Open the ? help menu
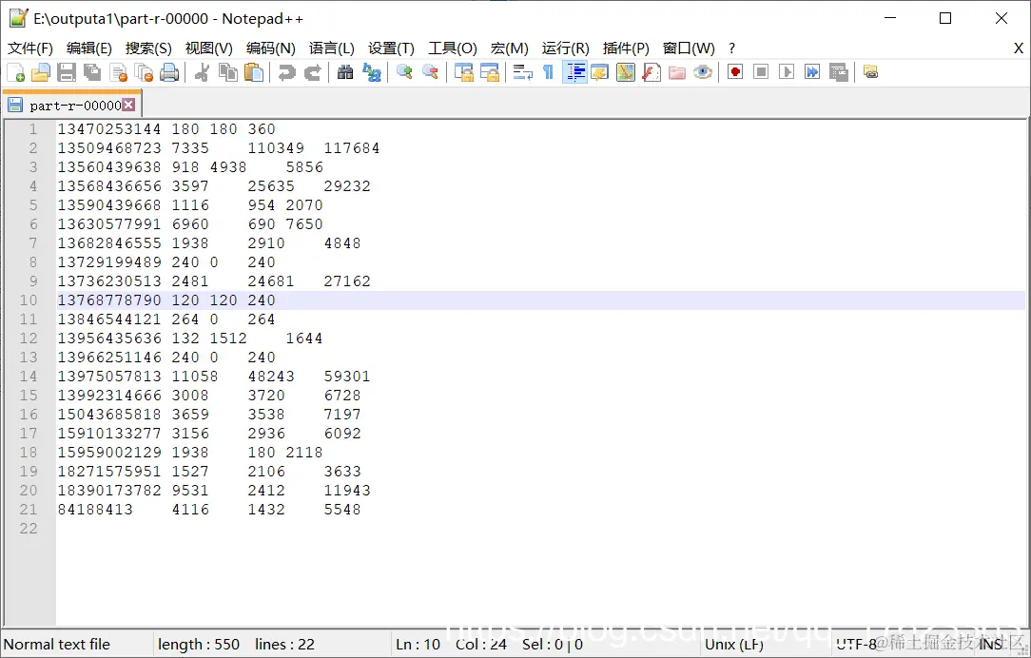This screenshot has width=1031, height=658. click(x=731, y=48)
